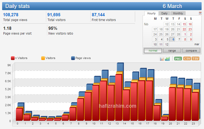Select Saturday 22 in the calendar

click(x=184, y=29)
